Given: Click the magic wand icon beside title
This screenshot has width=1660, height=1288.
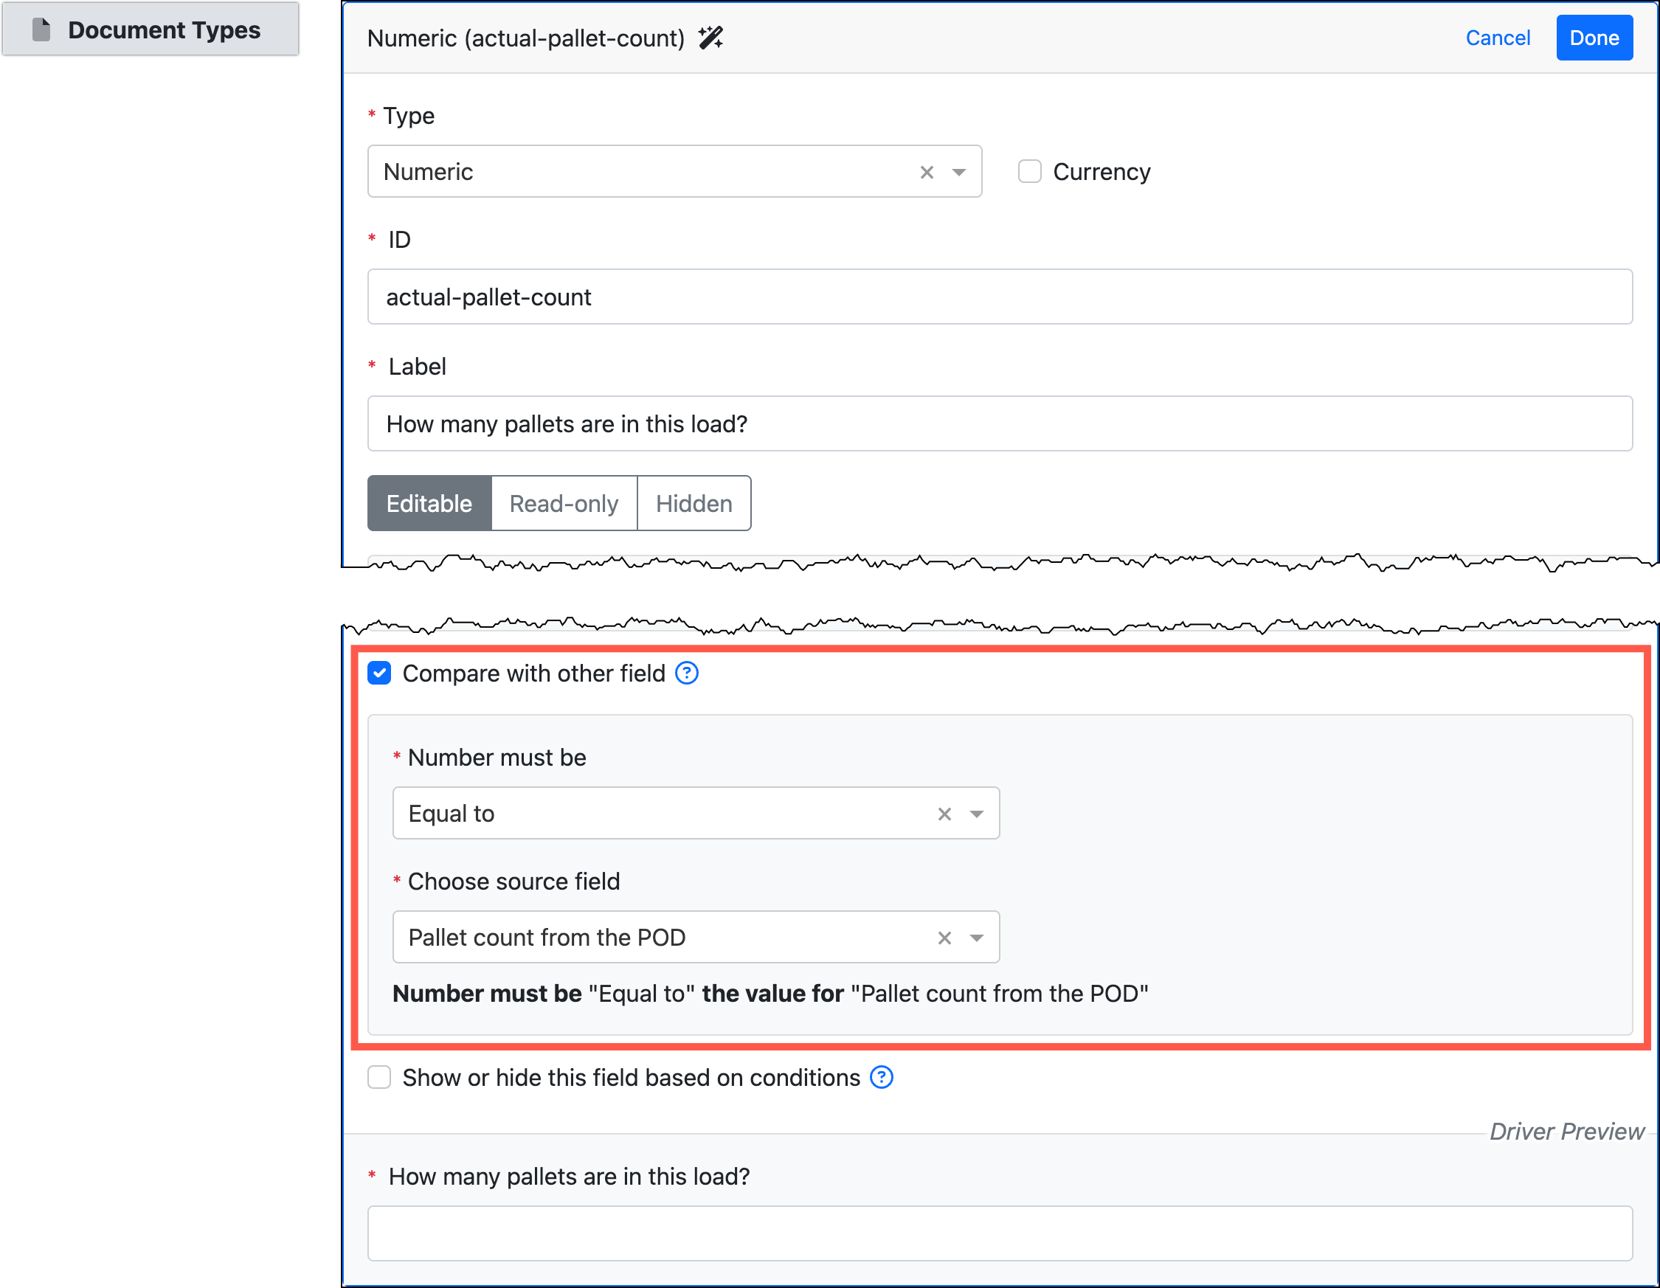Looking at the screenshot, I should coord(710,38).
